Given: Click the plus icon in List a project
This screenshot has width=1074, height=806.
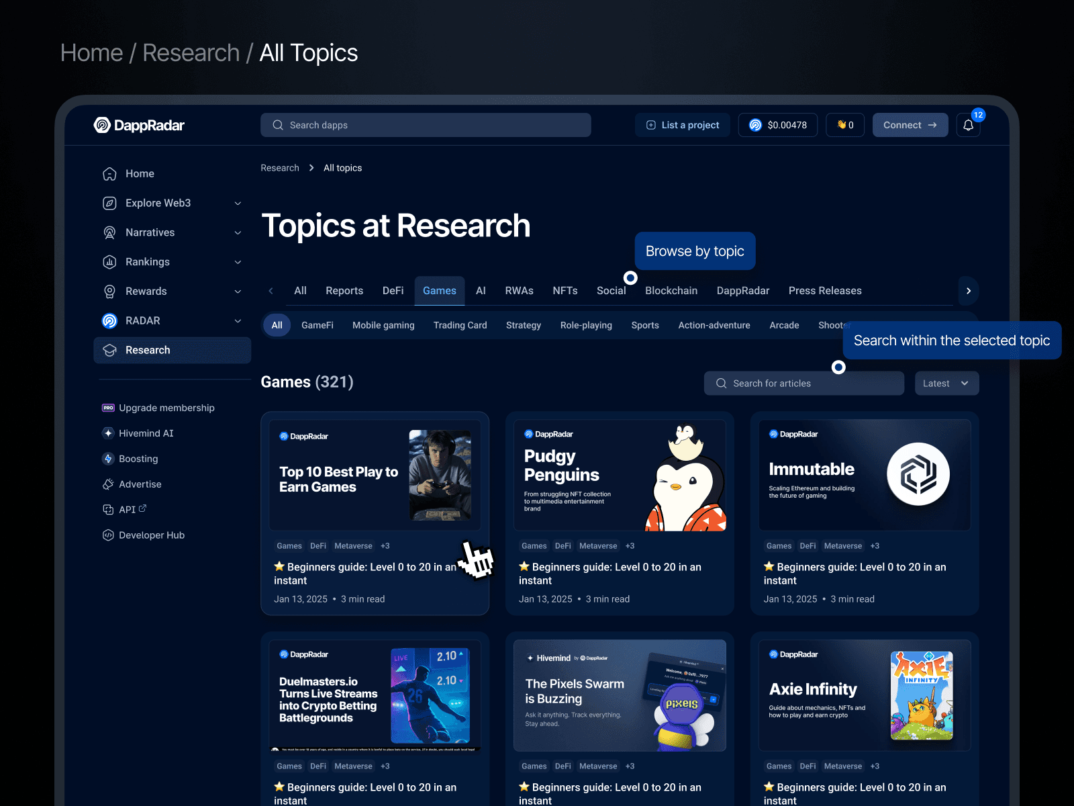Looking at the screenshot, I should (x=650, y=125).
